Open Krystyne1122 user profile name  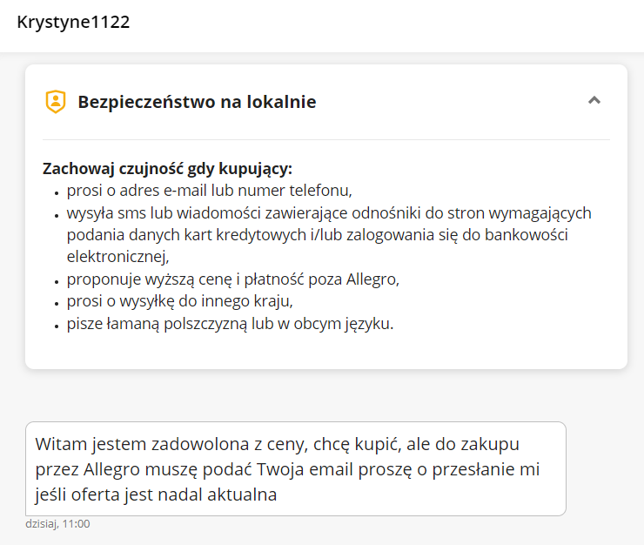pyautogui.click(x=73, y=22)
